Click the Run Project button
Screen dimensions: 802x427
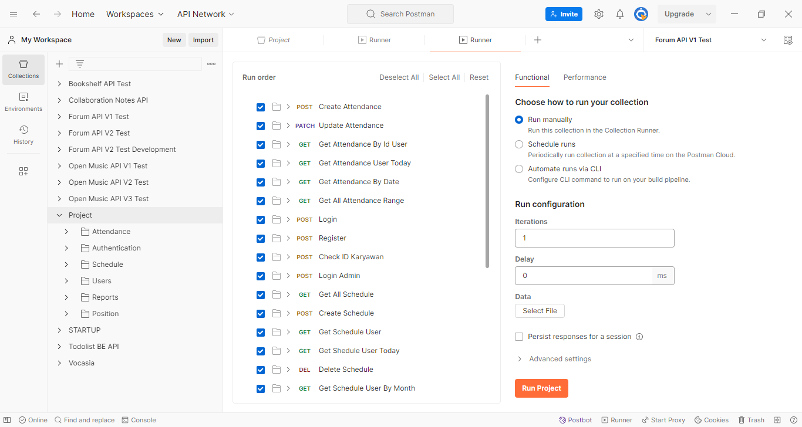pos(541,388)
